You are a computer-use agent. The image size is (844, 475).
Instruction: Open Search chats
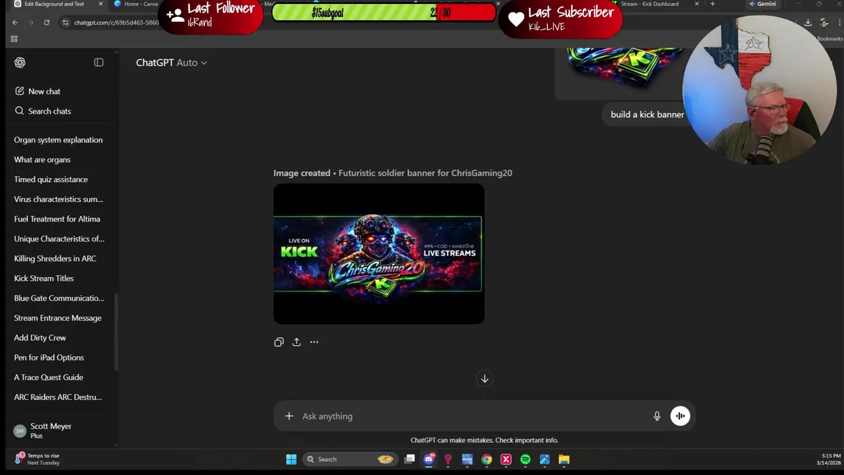tap(44, 111)
